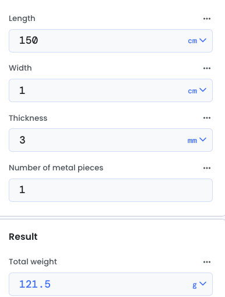Image resolution: width=225 pixels, height=297 pixels.
Task: Expand the Width cm unit selector
Action: [197, 90]
